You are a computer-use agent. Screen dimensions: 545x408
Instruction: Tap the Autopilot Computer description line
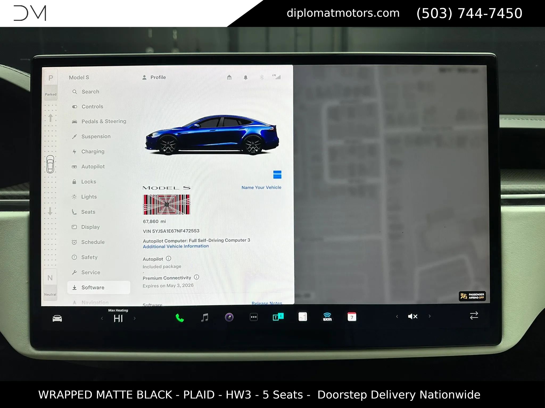click(196, 241)
